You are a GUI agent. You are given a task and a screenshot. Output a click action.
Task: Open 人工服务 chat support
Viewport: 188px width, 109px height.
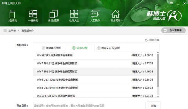tap(95, 16)
